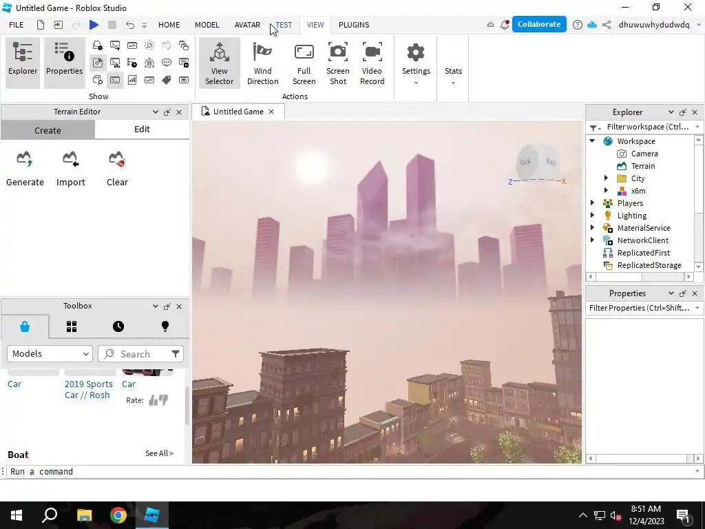
Task: Open Google Chrome from the taskbar
Action: coord(118,515)
